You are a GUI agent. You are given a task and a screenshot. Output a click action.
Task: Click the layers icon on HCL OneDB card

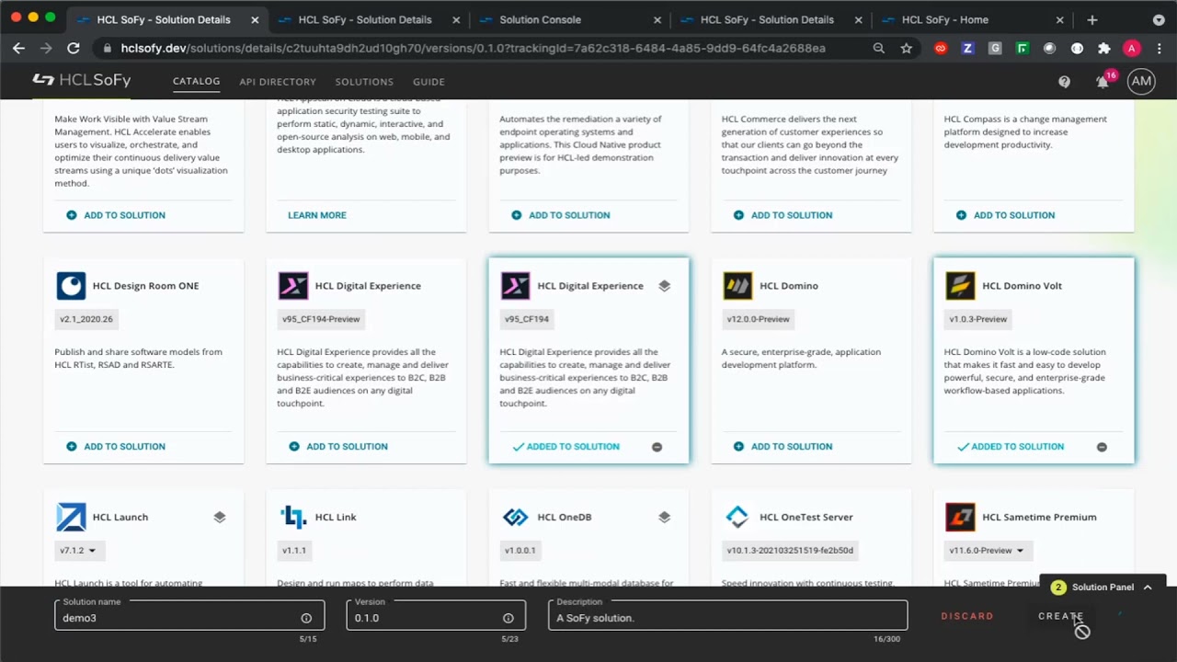click(665, 517)
